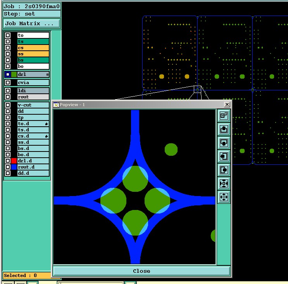The image size is (288, 284).
Task: Toggle display checkbox for layer to
Action: point(8,35)
